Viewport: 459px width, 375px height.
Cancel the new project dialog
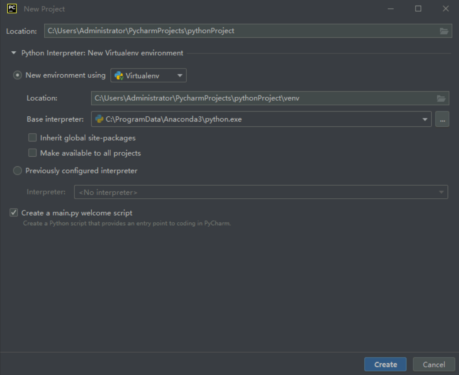(x=434, y=364)
